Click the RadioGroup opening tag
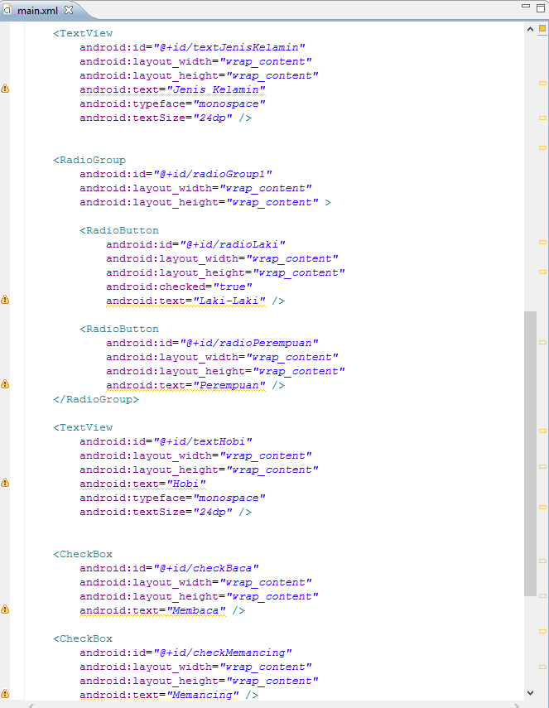The width and height of the screenshot is (549, 708). (89, 160)
